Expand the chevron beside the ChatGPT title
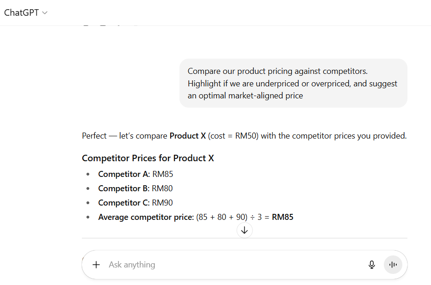431x285 pixels. click(45, 12)
